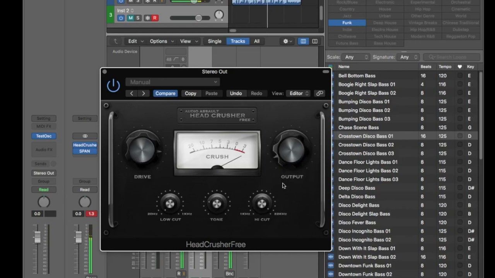This screenshot has width=495, height=278.
Task: Click the Down With It Slap Bass 02 loop icon
Action: pyautogui.click(x=331, y=257)
